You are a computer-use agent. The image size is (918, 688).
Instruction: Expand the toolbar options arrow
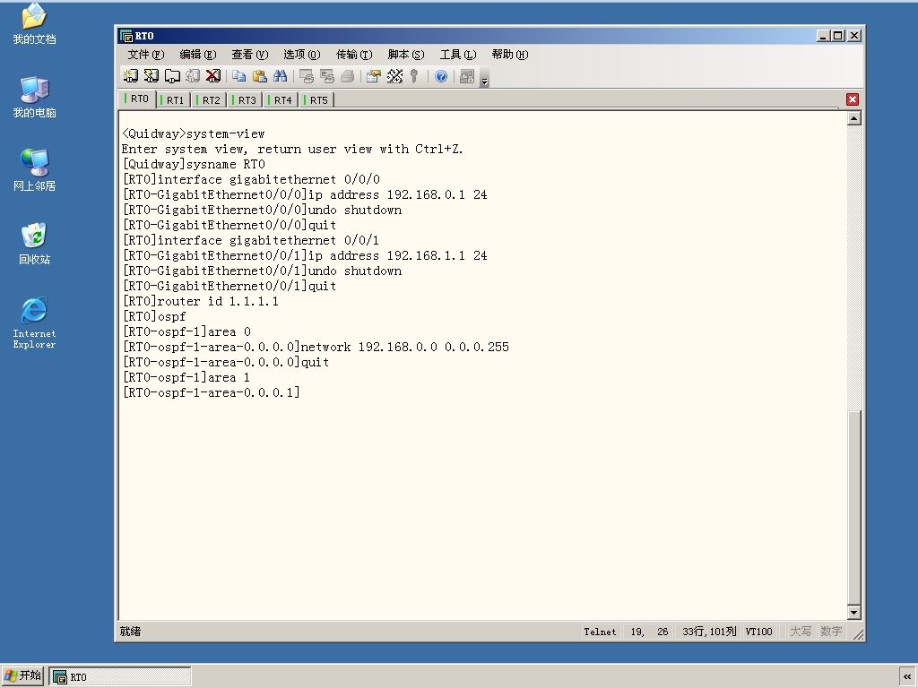(x=484, y=81)
